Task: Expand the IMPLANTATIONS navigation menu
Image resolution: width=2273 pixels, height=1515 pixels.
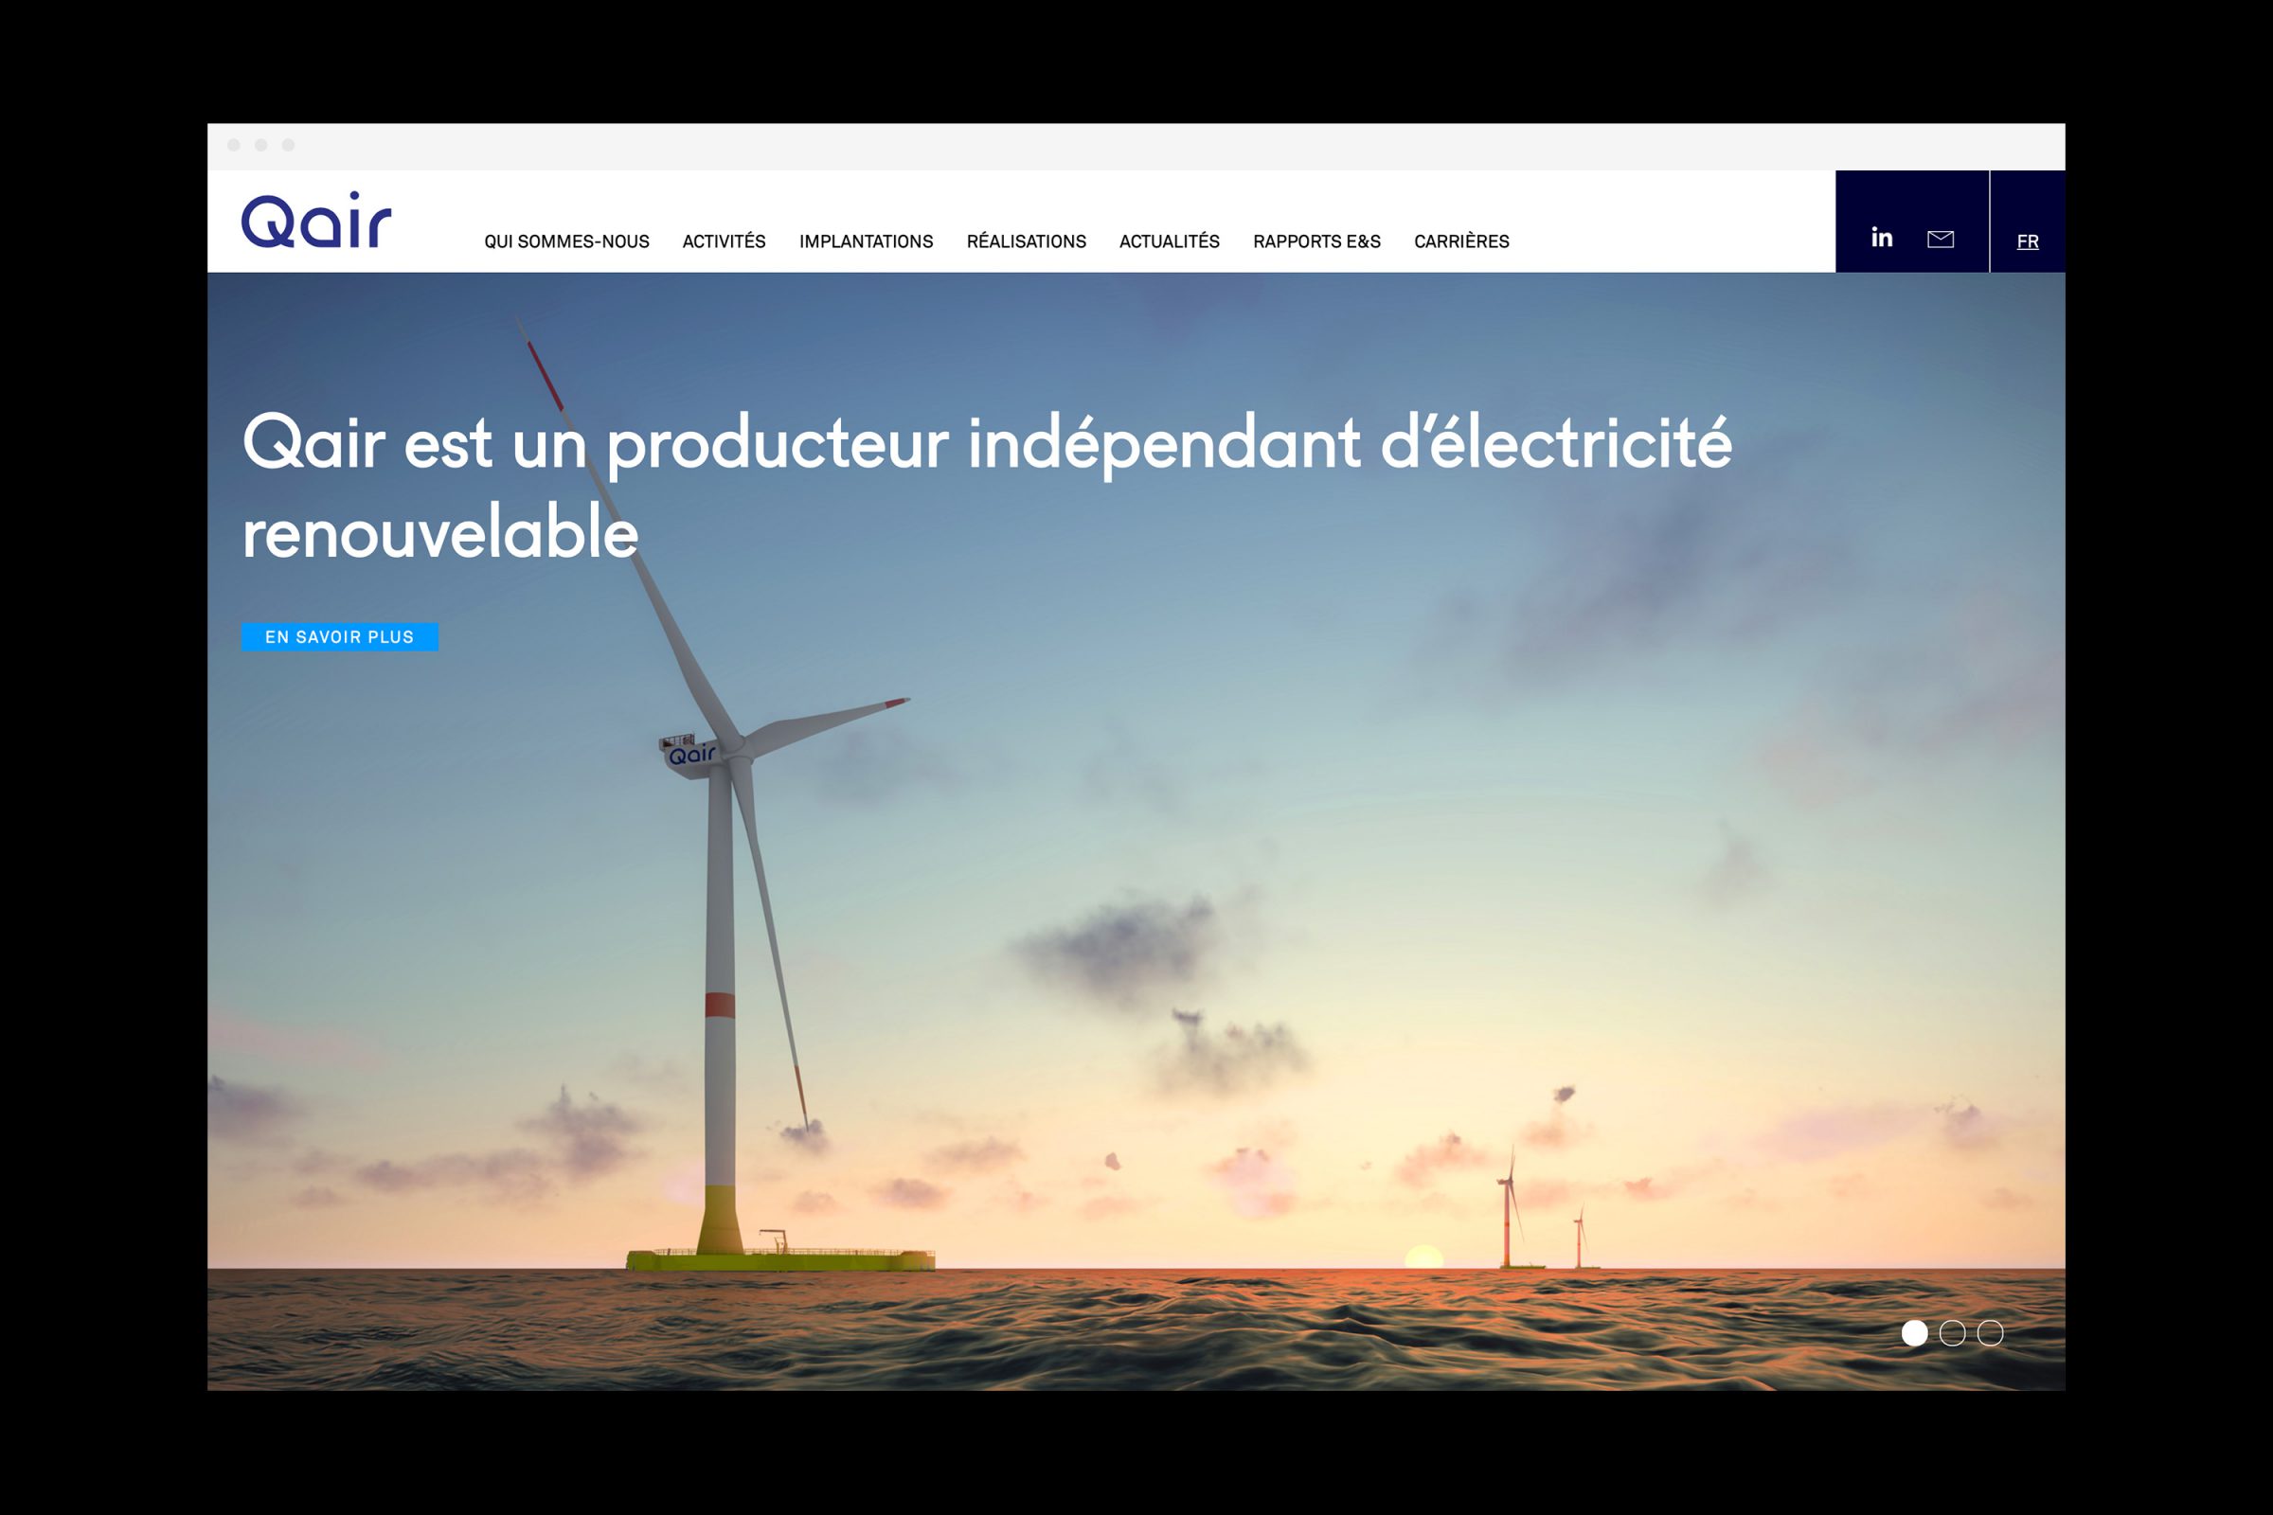Action: coord(866,241)
